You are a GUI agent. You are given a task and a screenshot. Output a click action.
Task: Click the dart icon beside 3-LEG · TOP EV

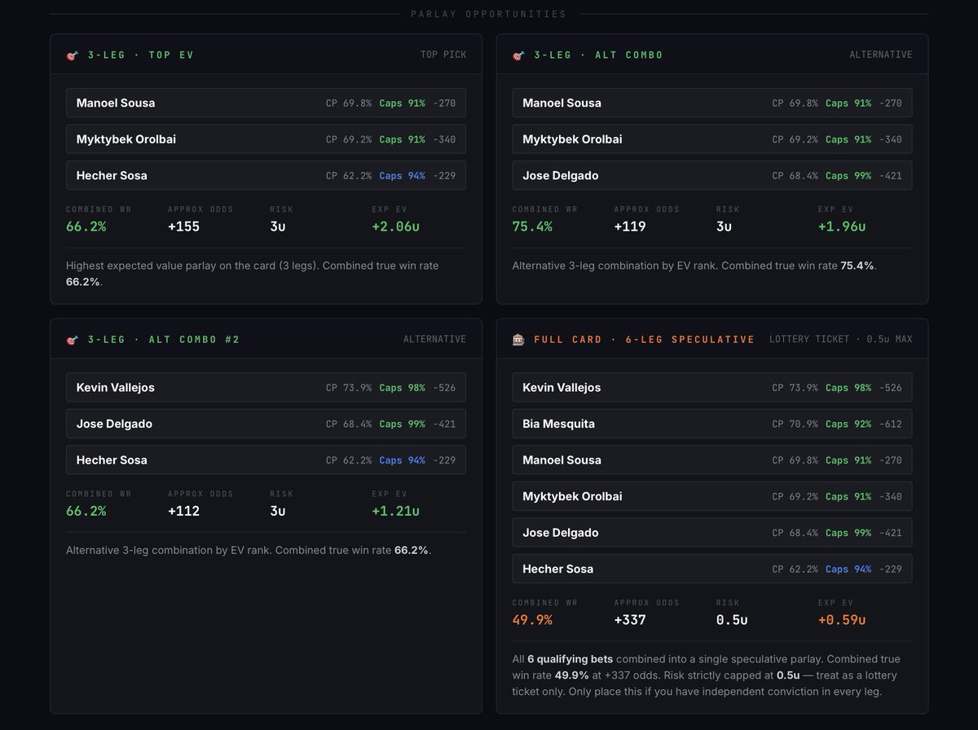72,55
